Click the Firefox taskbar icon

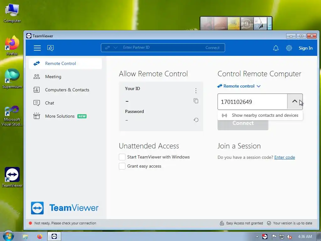point(40,237)
